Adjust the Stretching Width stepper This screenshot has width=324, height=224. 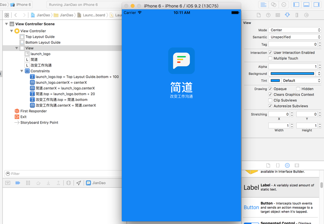click(x=292, y=126)
